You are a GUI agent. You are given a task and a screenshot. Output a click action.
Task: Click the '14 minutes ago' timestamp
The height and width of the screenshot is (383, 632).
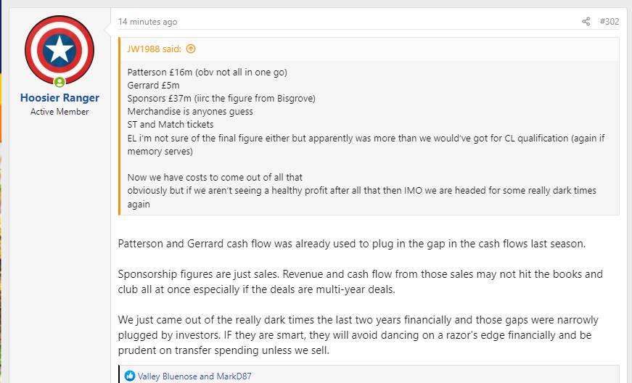click(147, 22)
